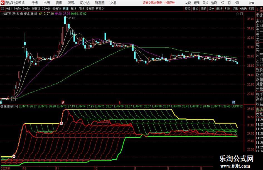Viewport: 263px width, 170px height.
Task: Open the 公式 menu
Action: (205, 3)
